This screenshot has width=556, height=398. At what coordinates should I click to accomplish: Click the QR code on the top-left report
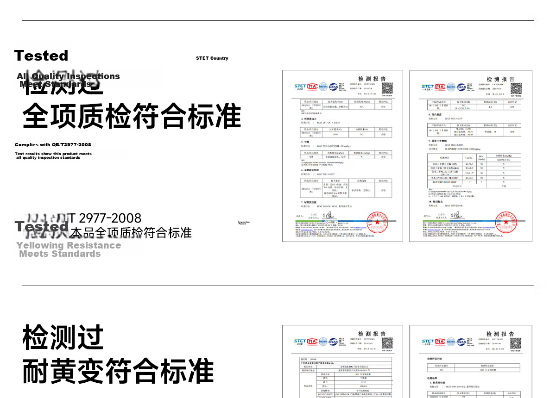(387, 88)
